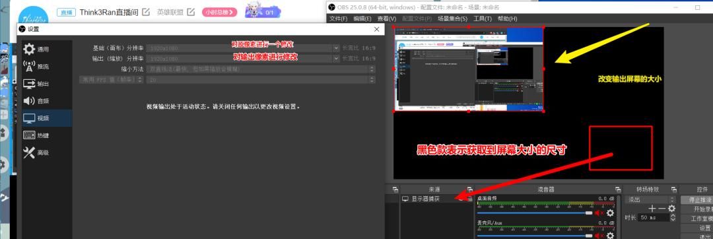Click the 直播 live badge
This screenshot has height=239, width=713.
coord(66,13)
